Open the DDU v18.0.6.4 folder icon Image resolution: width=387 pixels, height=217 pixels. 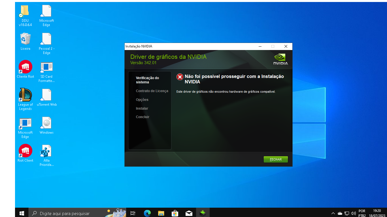pyautogui.click(x=25, y=16)
